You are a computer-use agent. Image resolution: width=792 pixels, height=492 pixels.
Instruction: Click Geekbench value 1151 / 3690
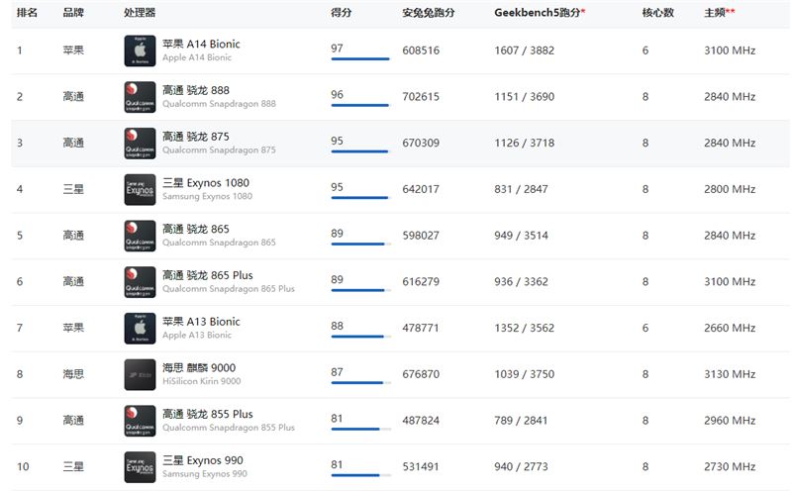click(525, 97)
